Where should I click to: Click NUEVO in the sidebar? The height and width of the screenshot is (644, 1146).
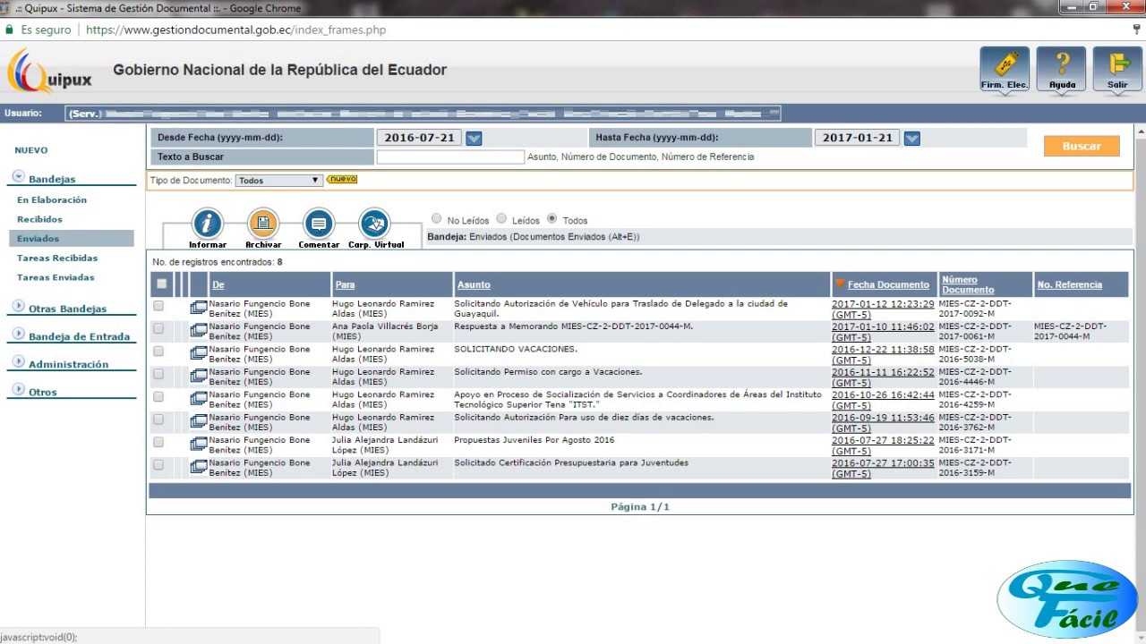click(31, 150)
